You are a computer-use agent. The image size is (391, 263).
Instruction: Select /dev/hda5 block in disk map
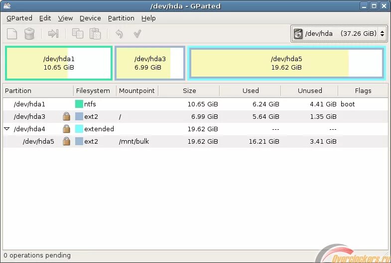click(286, 63)
